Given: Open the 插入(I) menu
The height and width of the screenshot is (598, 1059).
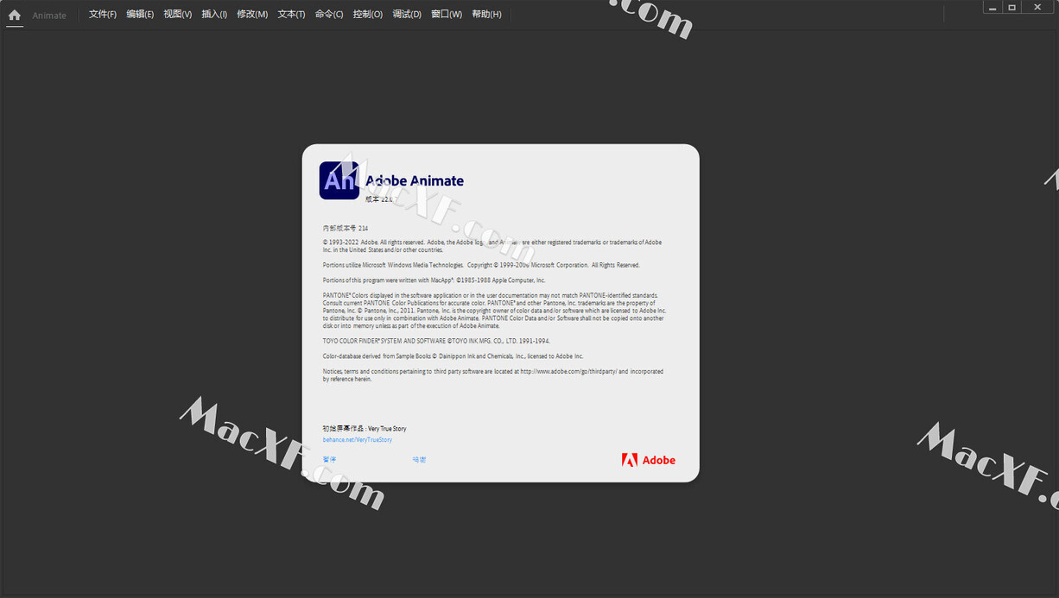Looking at the screenshot, I should pyautogui.click(x=214, y=15).
